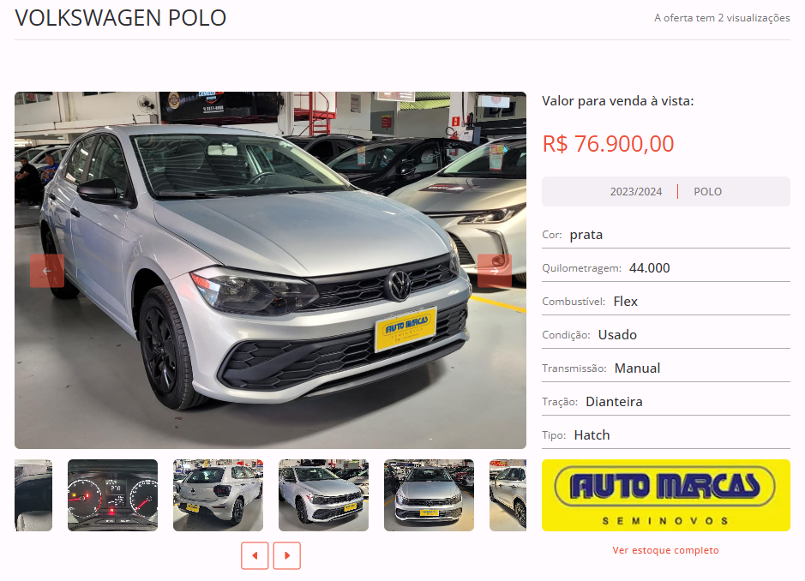Click the previous photo arrow on main image
This screenshot has width=805, height=581.
click(x=46, y=271)
